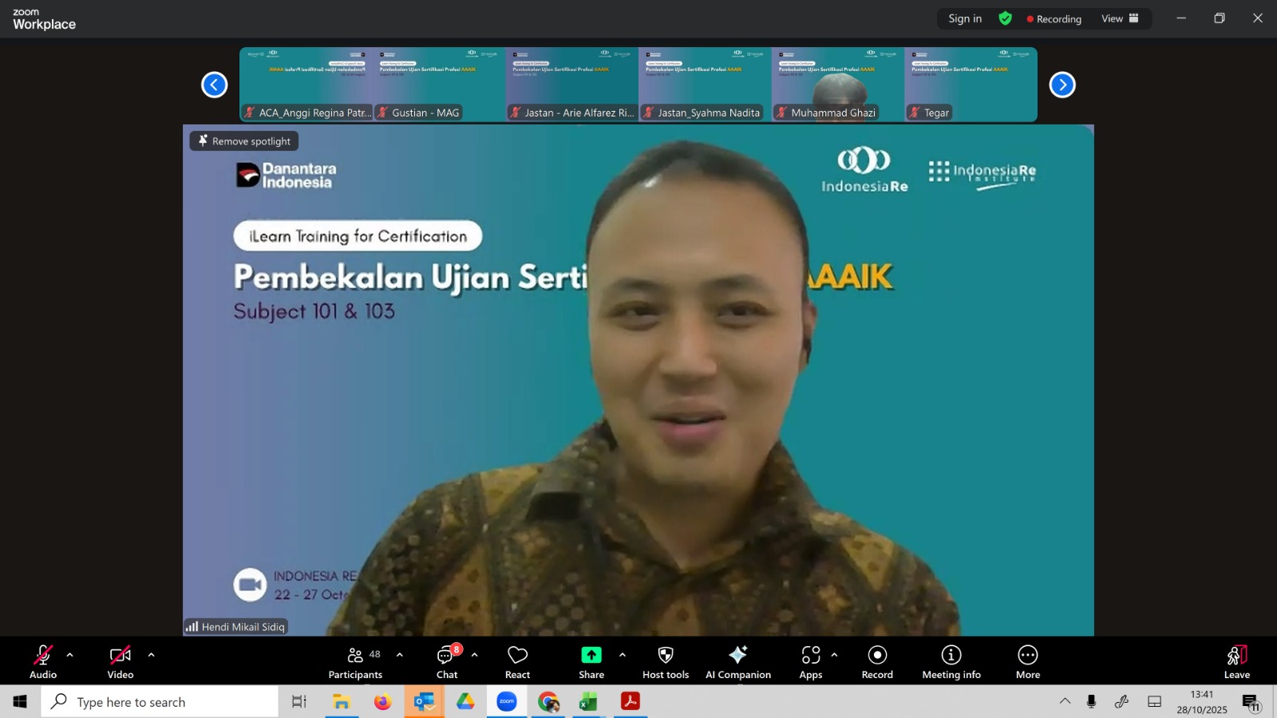This screenshot has width=1277, height=718.
Task: Unmute the microphone with Audio button
Action: point(43,661)
